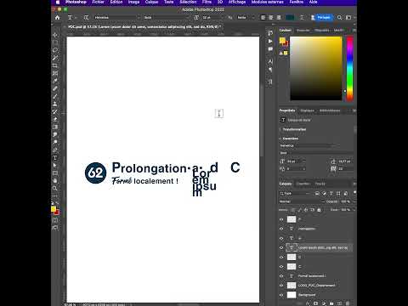Switch to the Couleur panel tab

[x=285, y=31]
